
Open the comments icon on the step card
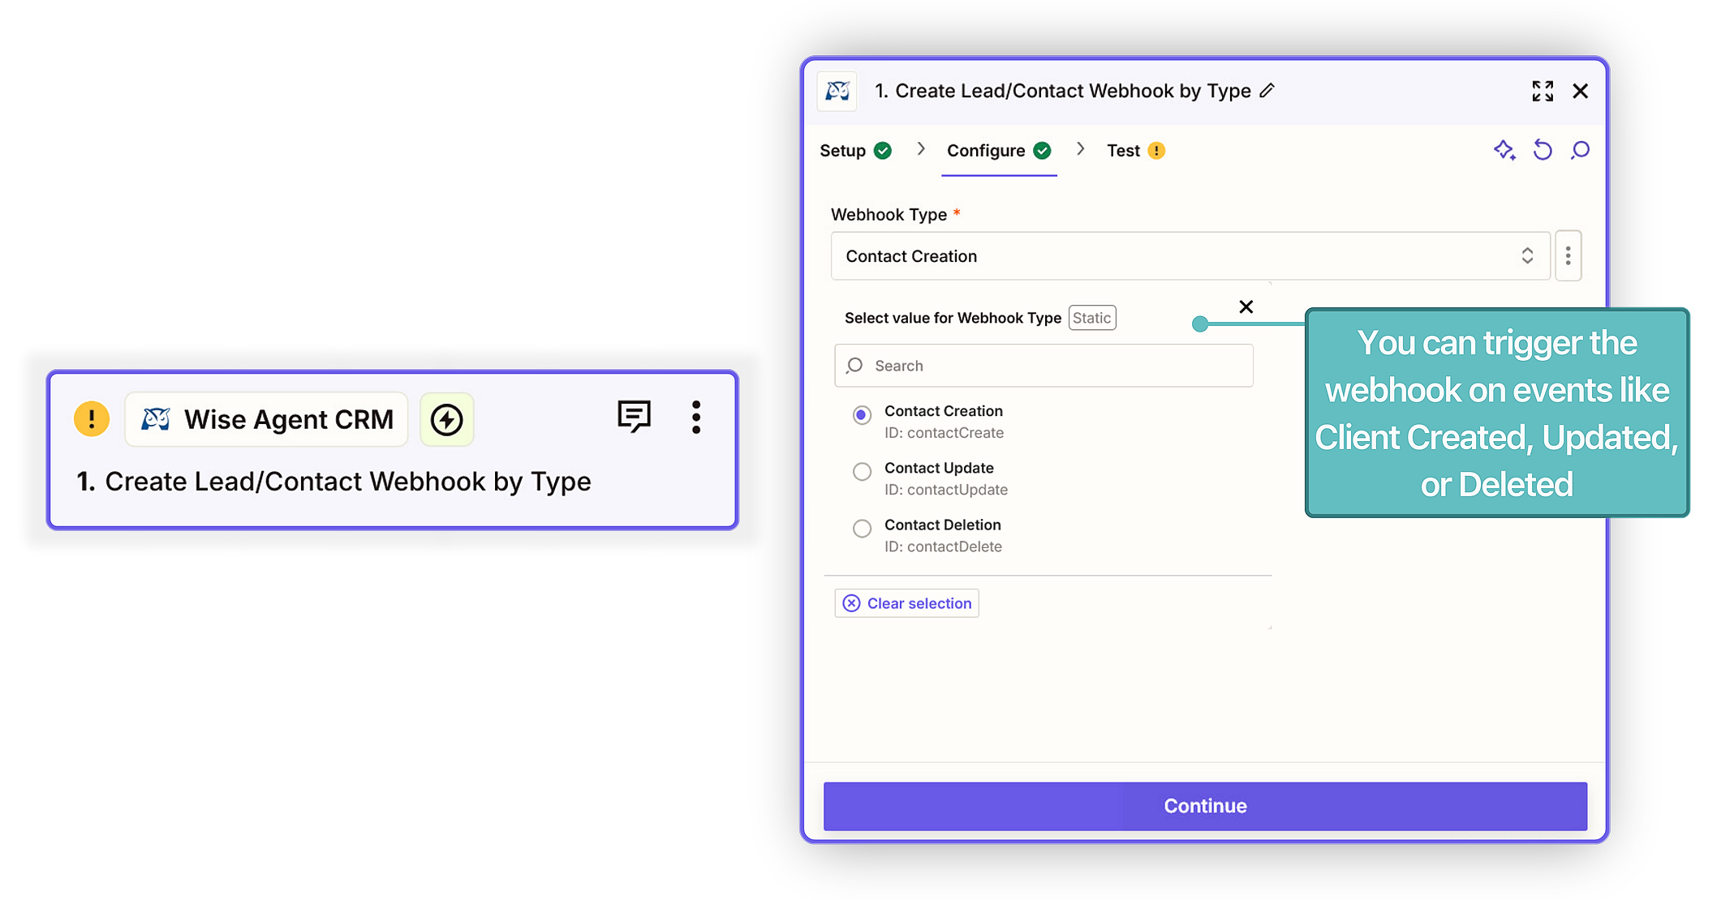point(634,417)
